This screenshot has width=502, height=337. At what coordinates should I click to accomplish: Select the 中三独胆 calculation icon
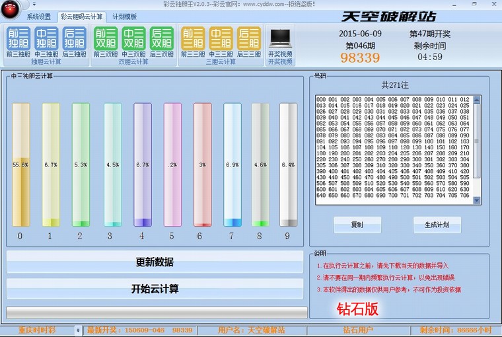(x=46, y=38)
